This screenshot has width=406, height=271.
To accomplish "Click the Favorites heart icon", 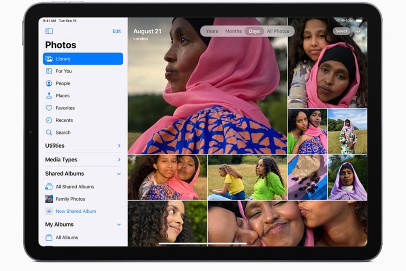I will click(49, 108).
